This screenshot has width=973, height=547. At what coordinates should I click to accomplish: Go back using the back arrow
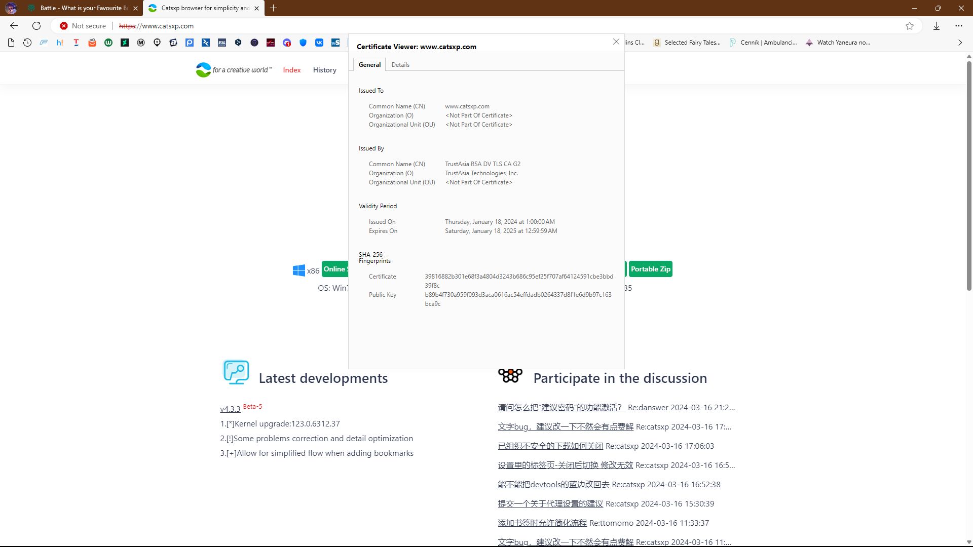[x=14, y=26]
